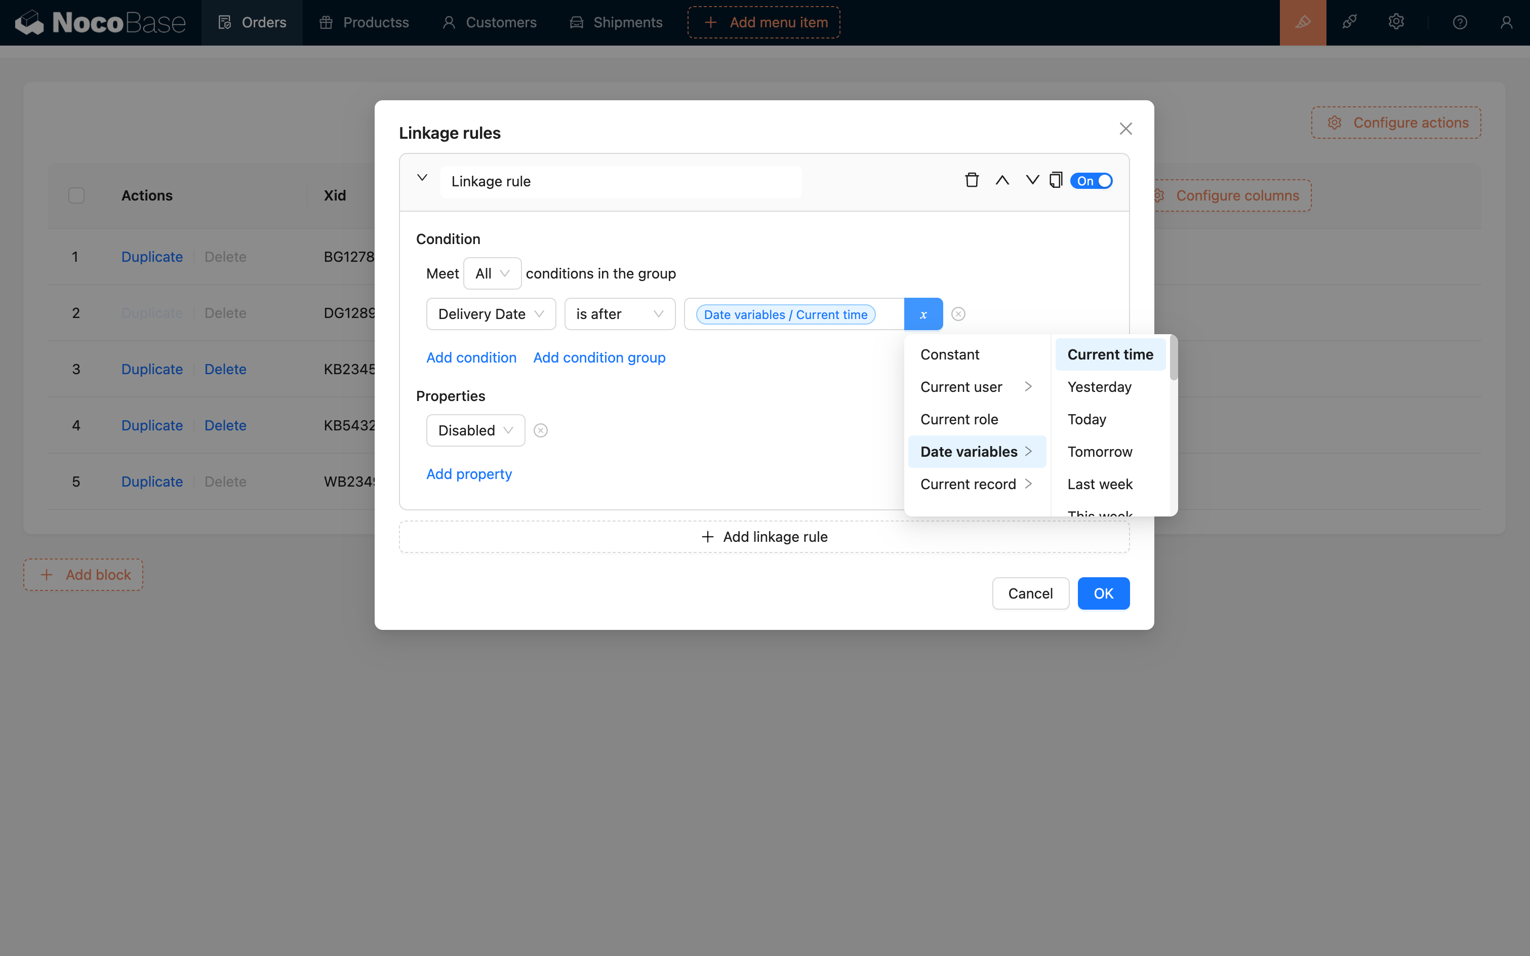Collapse the Linkage rule panel
Screen dimensions: 1530x956
422,178
